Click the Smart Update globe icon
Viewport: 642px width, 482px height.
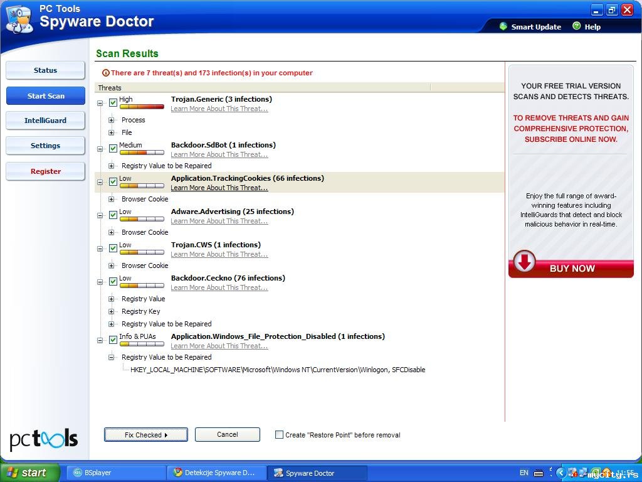coord(503,26)
